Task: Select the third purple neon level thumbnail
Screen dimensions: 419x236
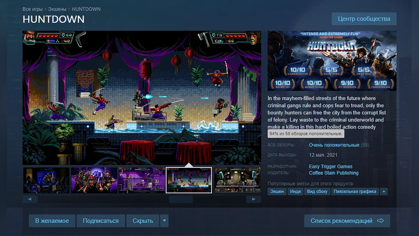Action: click(x=142, y=180)
